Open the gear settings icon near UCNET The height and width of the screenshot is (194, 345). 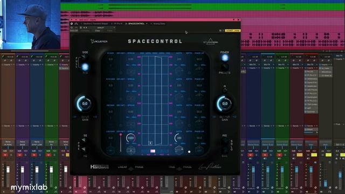220,31
